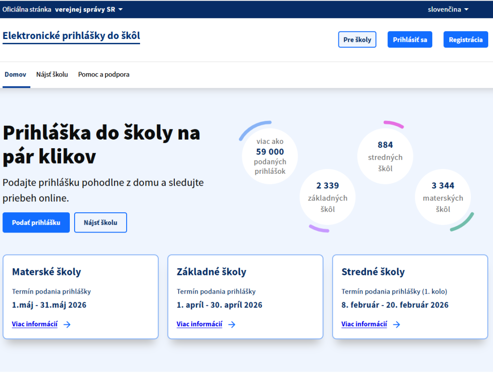This screenshot has height=387, width=493.
Task: Select the Domov tab
Action: point(15,75)
